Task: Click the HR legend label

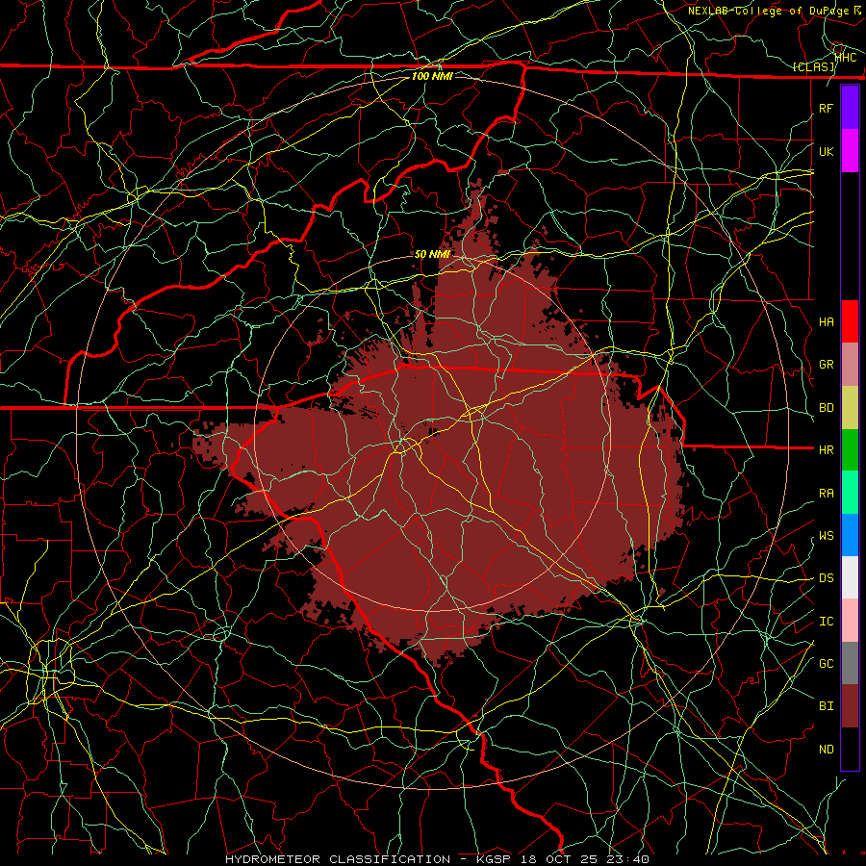Action: click(827, 450)
